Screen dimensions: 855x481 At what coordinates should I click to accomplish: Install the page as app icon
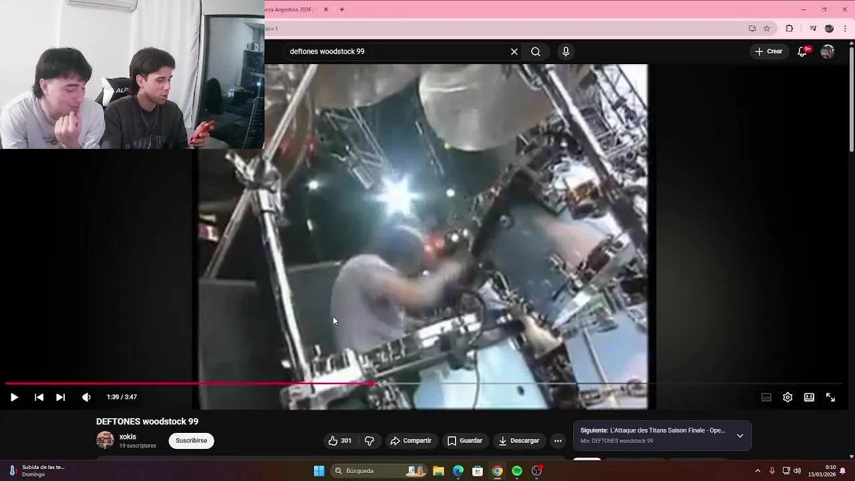[x=752, y=29]
